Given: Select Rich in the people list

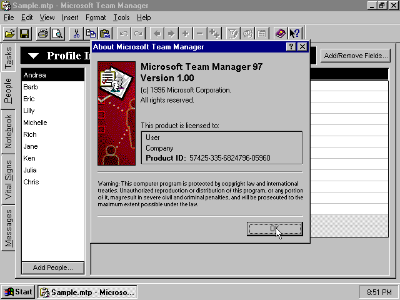Looking at the screenshot, I should [53, 134].
